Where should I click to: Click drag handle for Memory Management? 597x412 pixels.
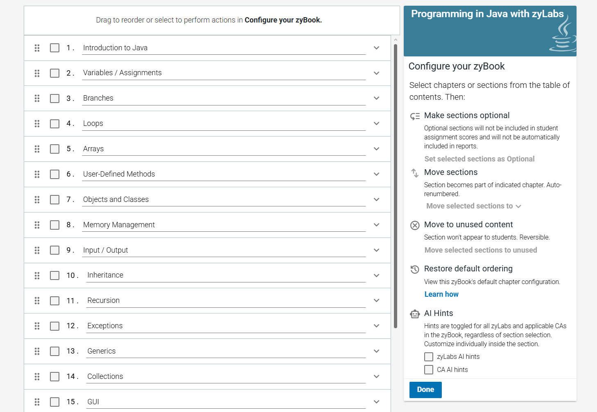click(x=37, y=225)
